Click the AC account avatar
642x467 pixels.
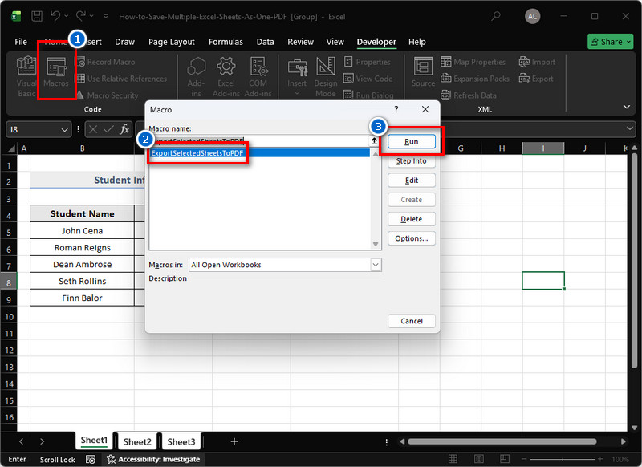click(x=532, y=16)
